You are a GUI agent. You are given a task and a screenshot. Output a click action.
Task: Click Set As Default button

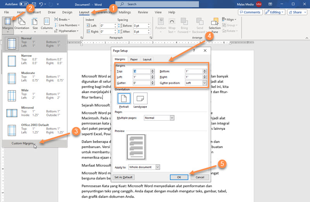coord(123,177)
